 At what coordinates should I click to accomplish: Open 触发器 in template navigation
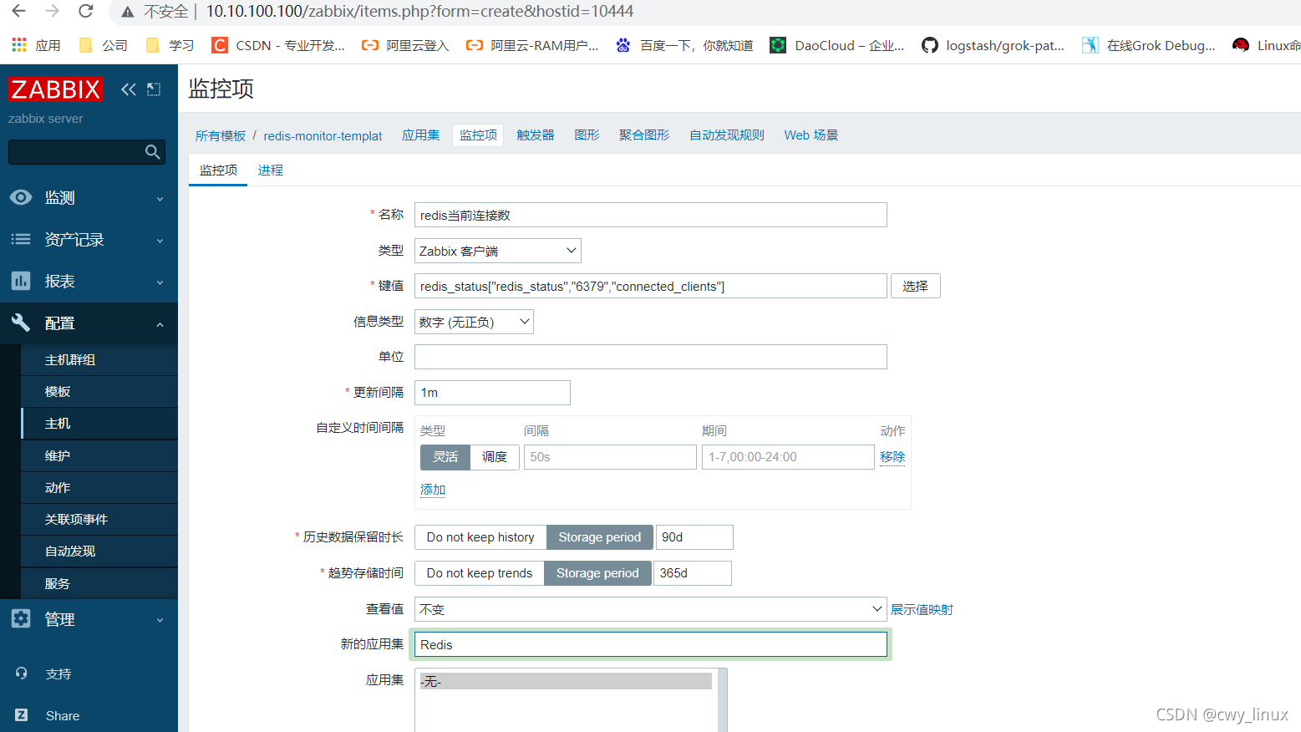point(536,135)
